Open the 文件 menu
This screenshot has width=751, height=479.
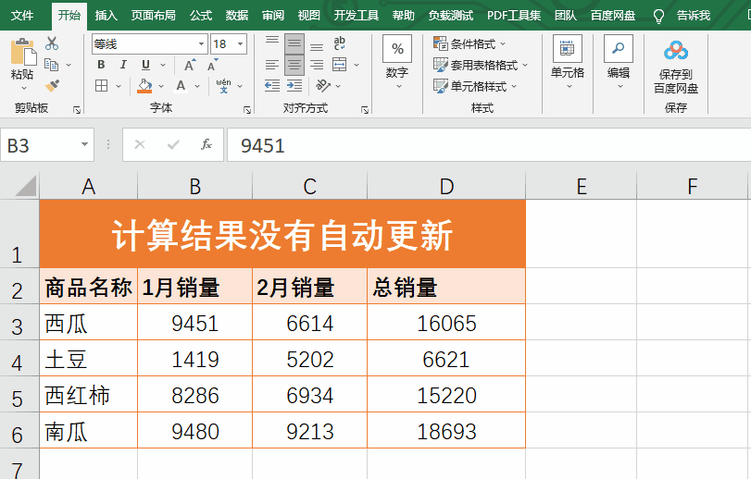[22, 16]
